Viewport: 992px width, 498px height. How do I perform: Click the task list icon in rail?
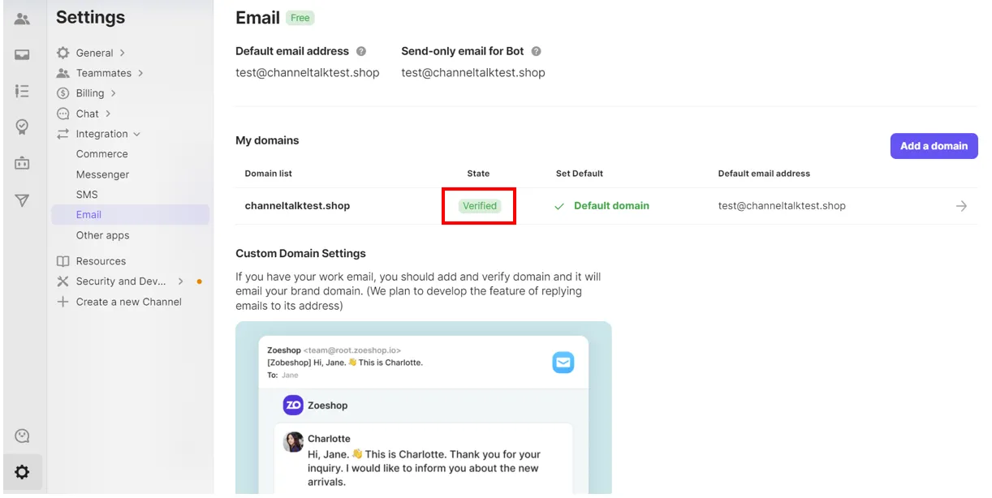coord(22,91)
